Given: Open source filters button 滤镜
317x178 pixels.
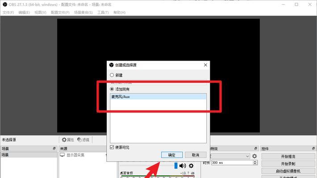Looking at the screenshot, I should 83,140.
